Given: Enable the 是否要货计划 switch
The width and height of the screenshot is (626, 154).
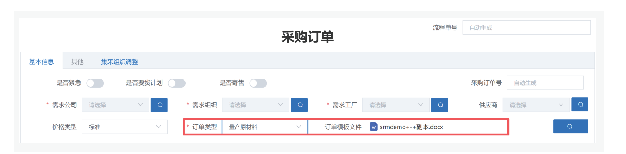Looking at the screenshot, I should [177, 83].
